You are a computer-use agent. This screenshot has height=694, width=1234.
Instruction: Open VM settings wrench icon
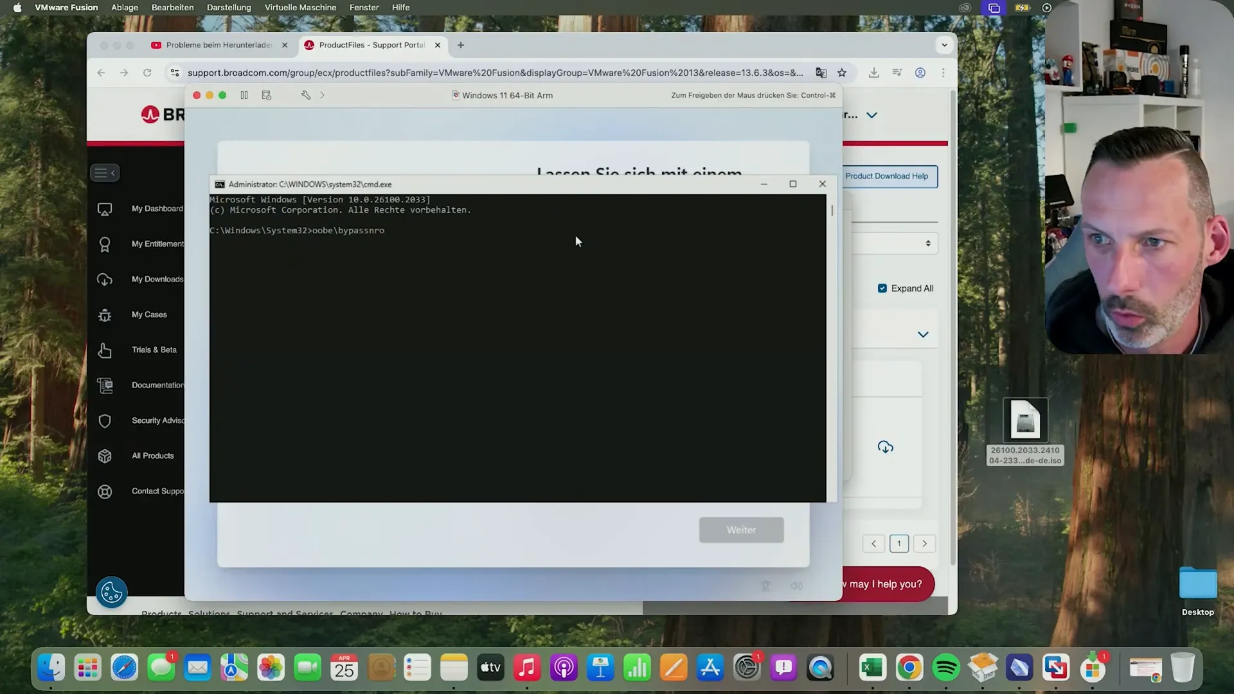[x=306, y=95]
